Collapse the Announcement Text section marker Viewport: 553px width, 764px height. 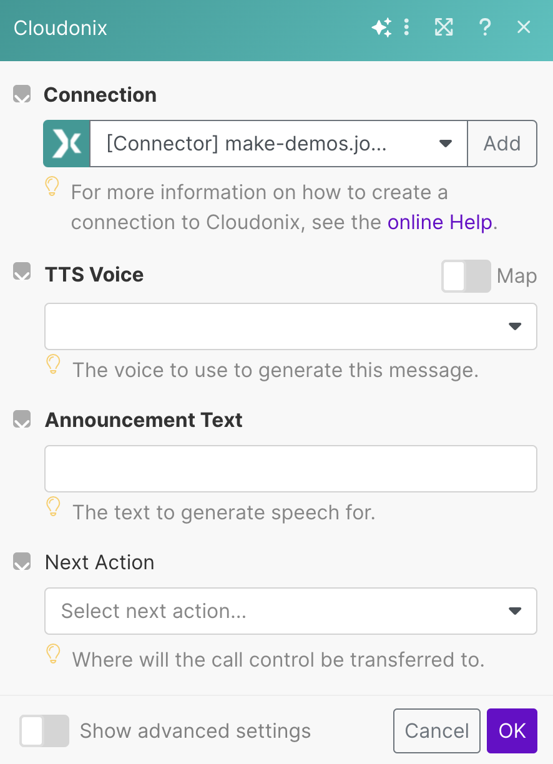tap(22, 420)
